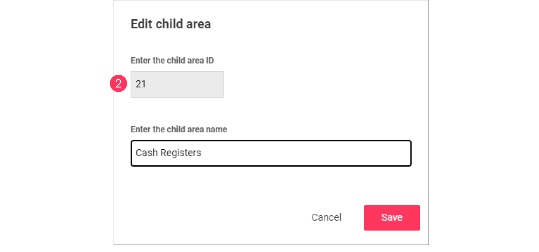This screenshot has height=252, width=539.
Task: Click the word "Cash" in the name box
Action: point(145,153)
